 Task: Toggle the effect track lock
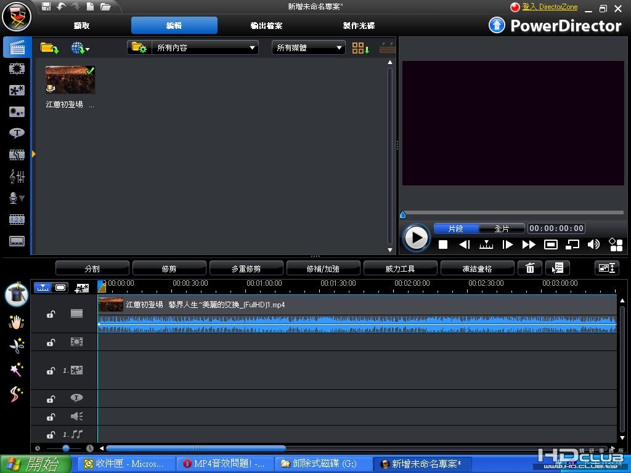click(x=51, y=342)
